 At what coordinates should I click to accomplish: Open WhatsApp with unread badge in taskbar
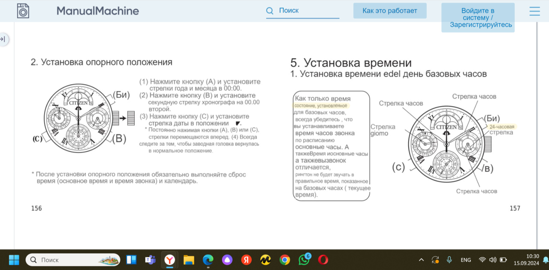click(304, 260)
